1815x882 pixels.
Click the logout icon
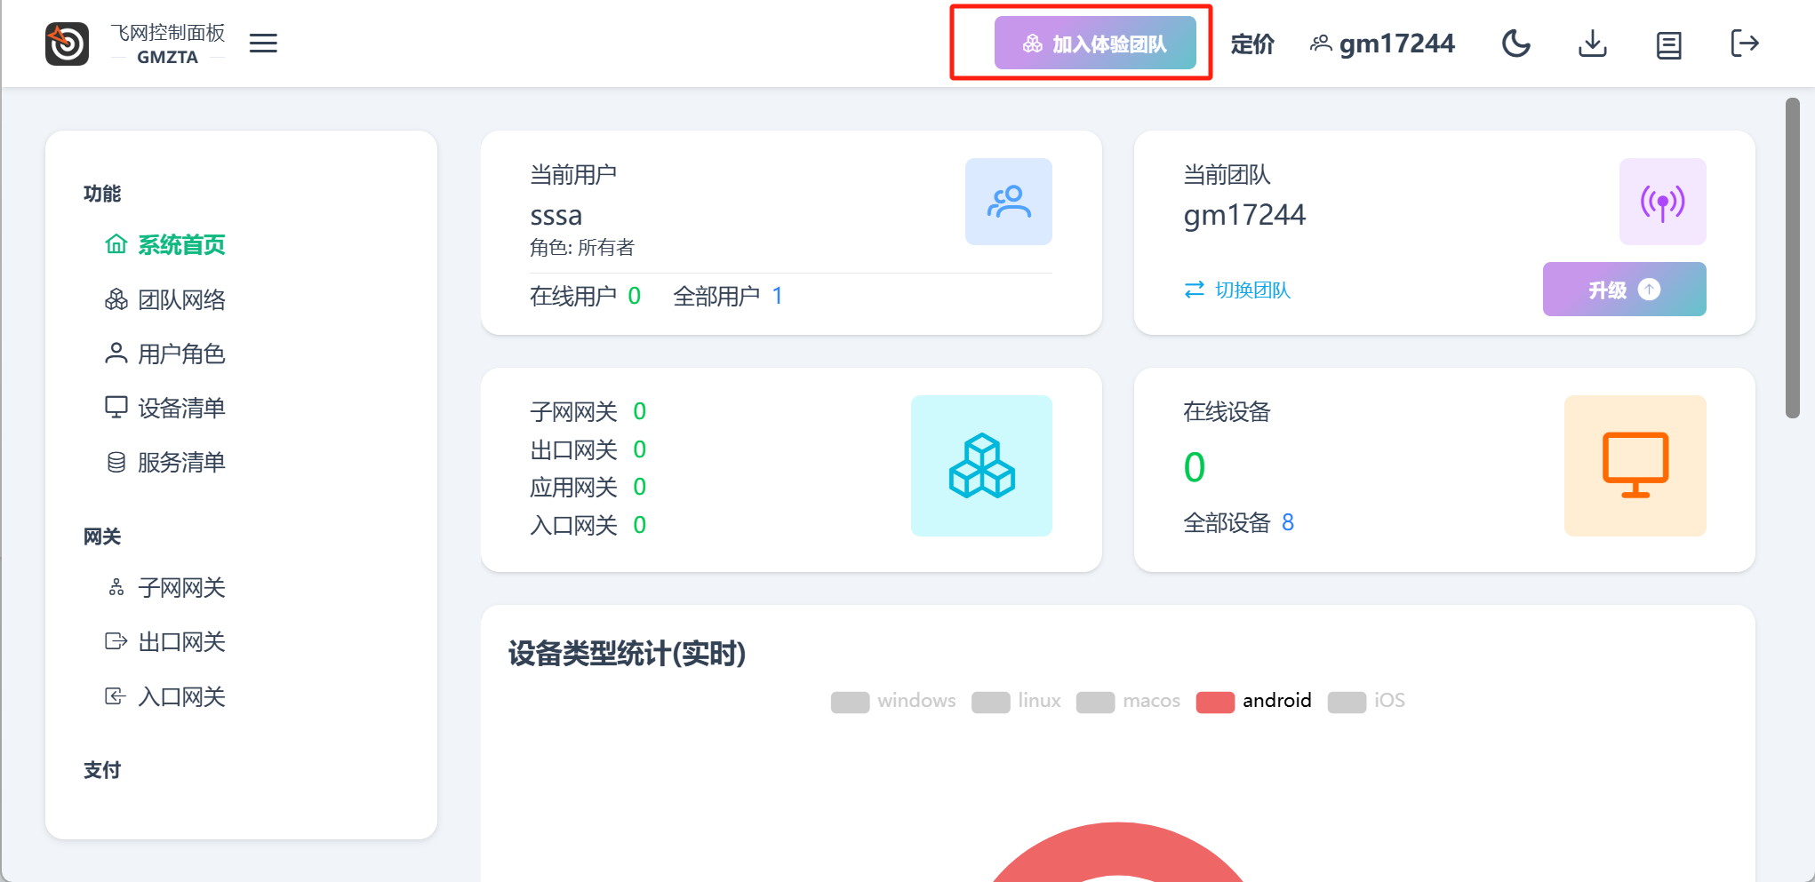pos(1744,44)
